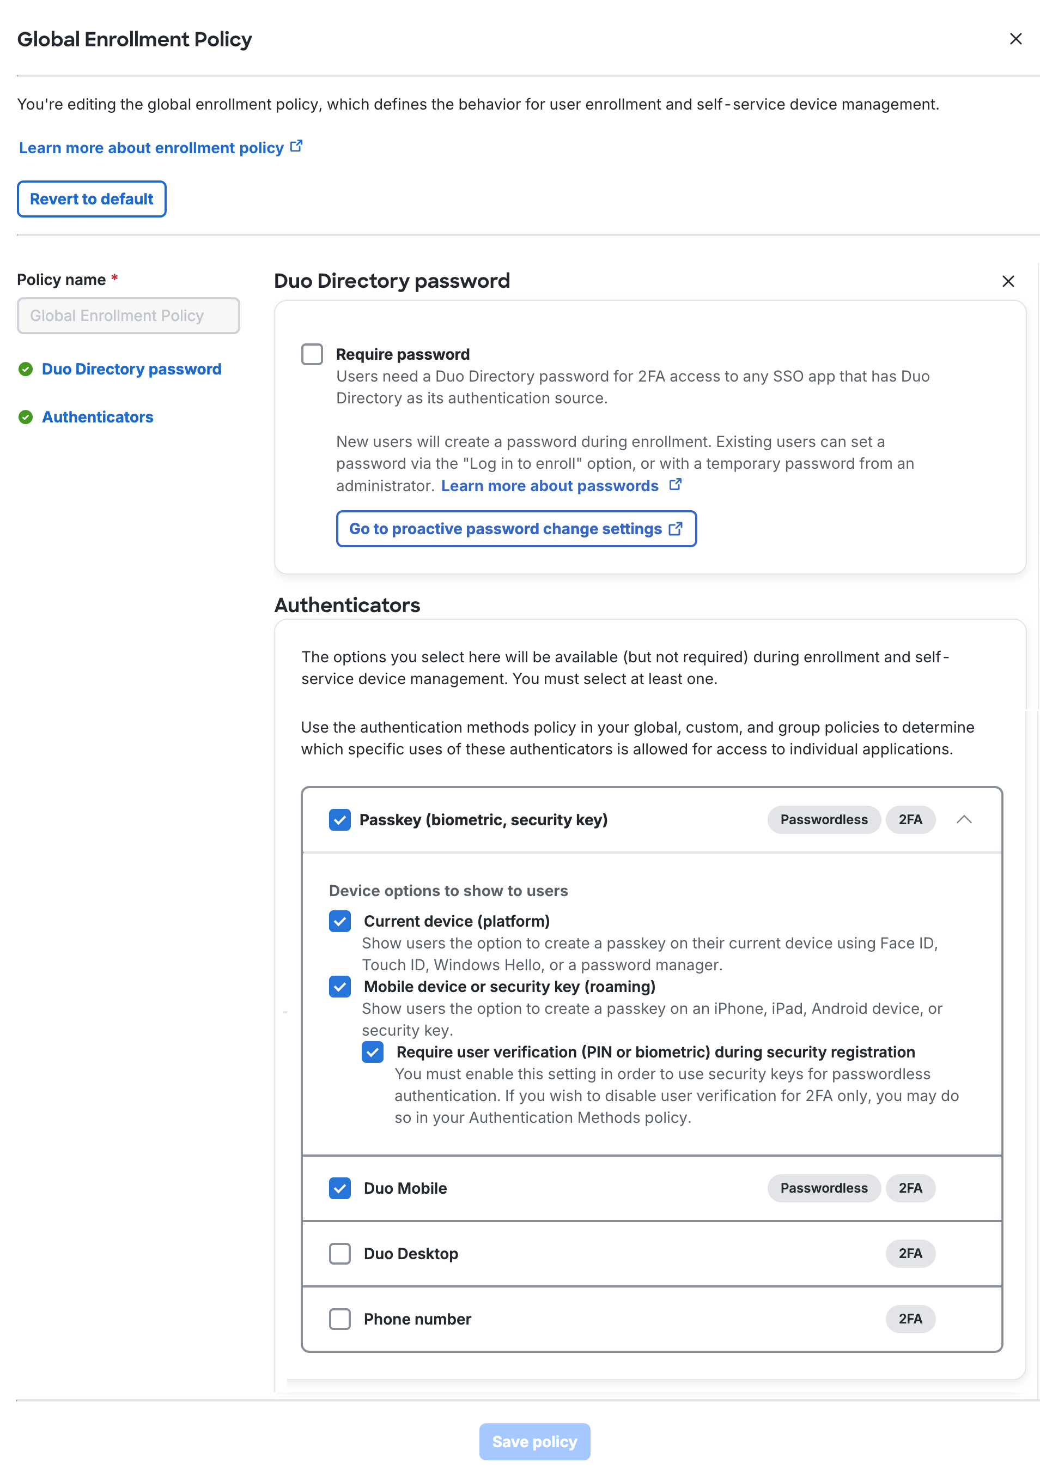Enable the Require password checkbox
Viewport: 1040px width, 1481px height.
click(312, 354)
